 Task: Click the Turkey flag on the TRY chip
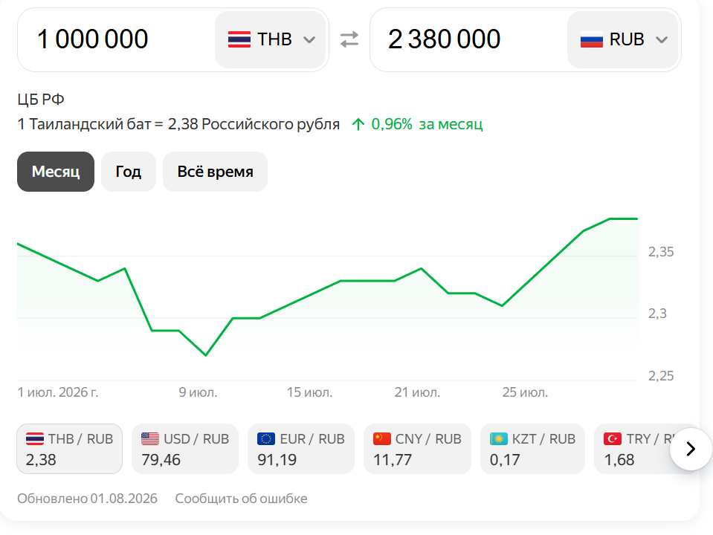[x=613, y=438]
